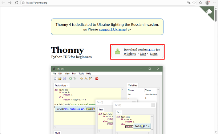Click the page vertical scrollbar
This screenshot has width=218, height=134.
tap(215, 15)
